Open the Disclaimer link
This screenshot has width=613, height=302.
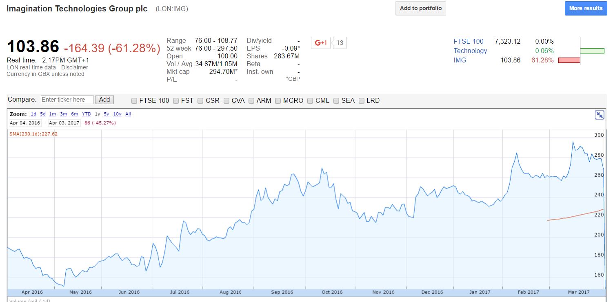point(75,67)
